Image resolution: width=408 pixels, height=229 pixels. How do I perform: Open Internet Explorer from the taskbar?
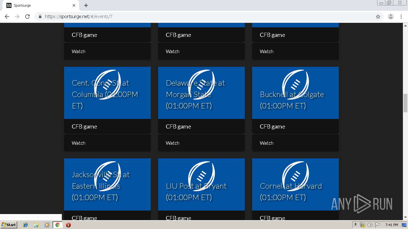coord(25,225)
